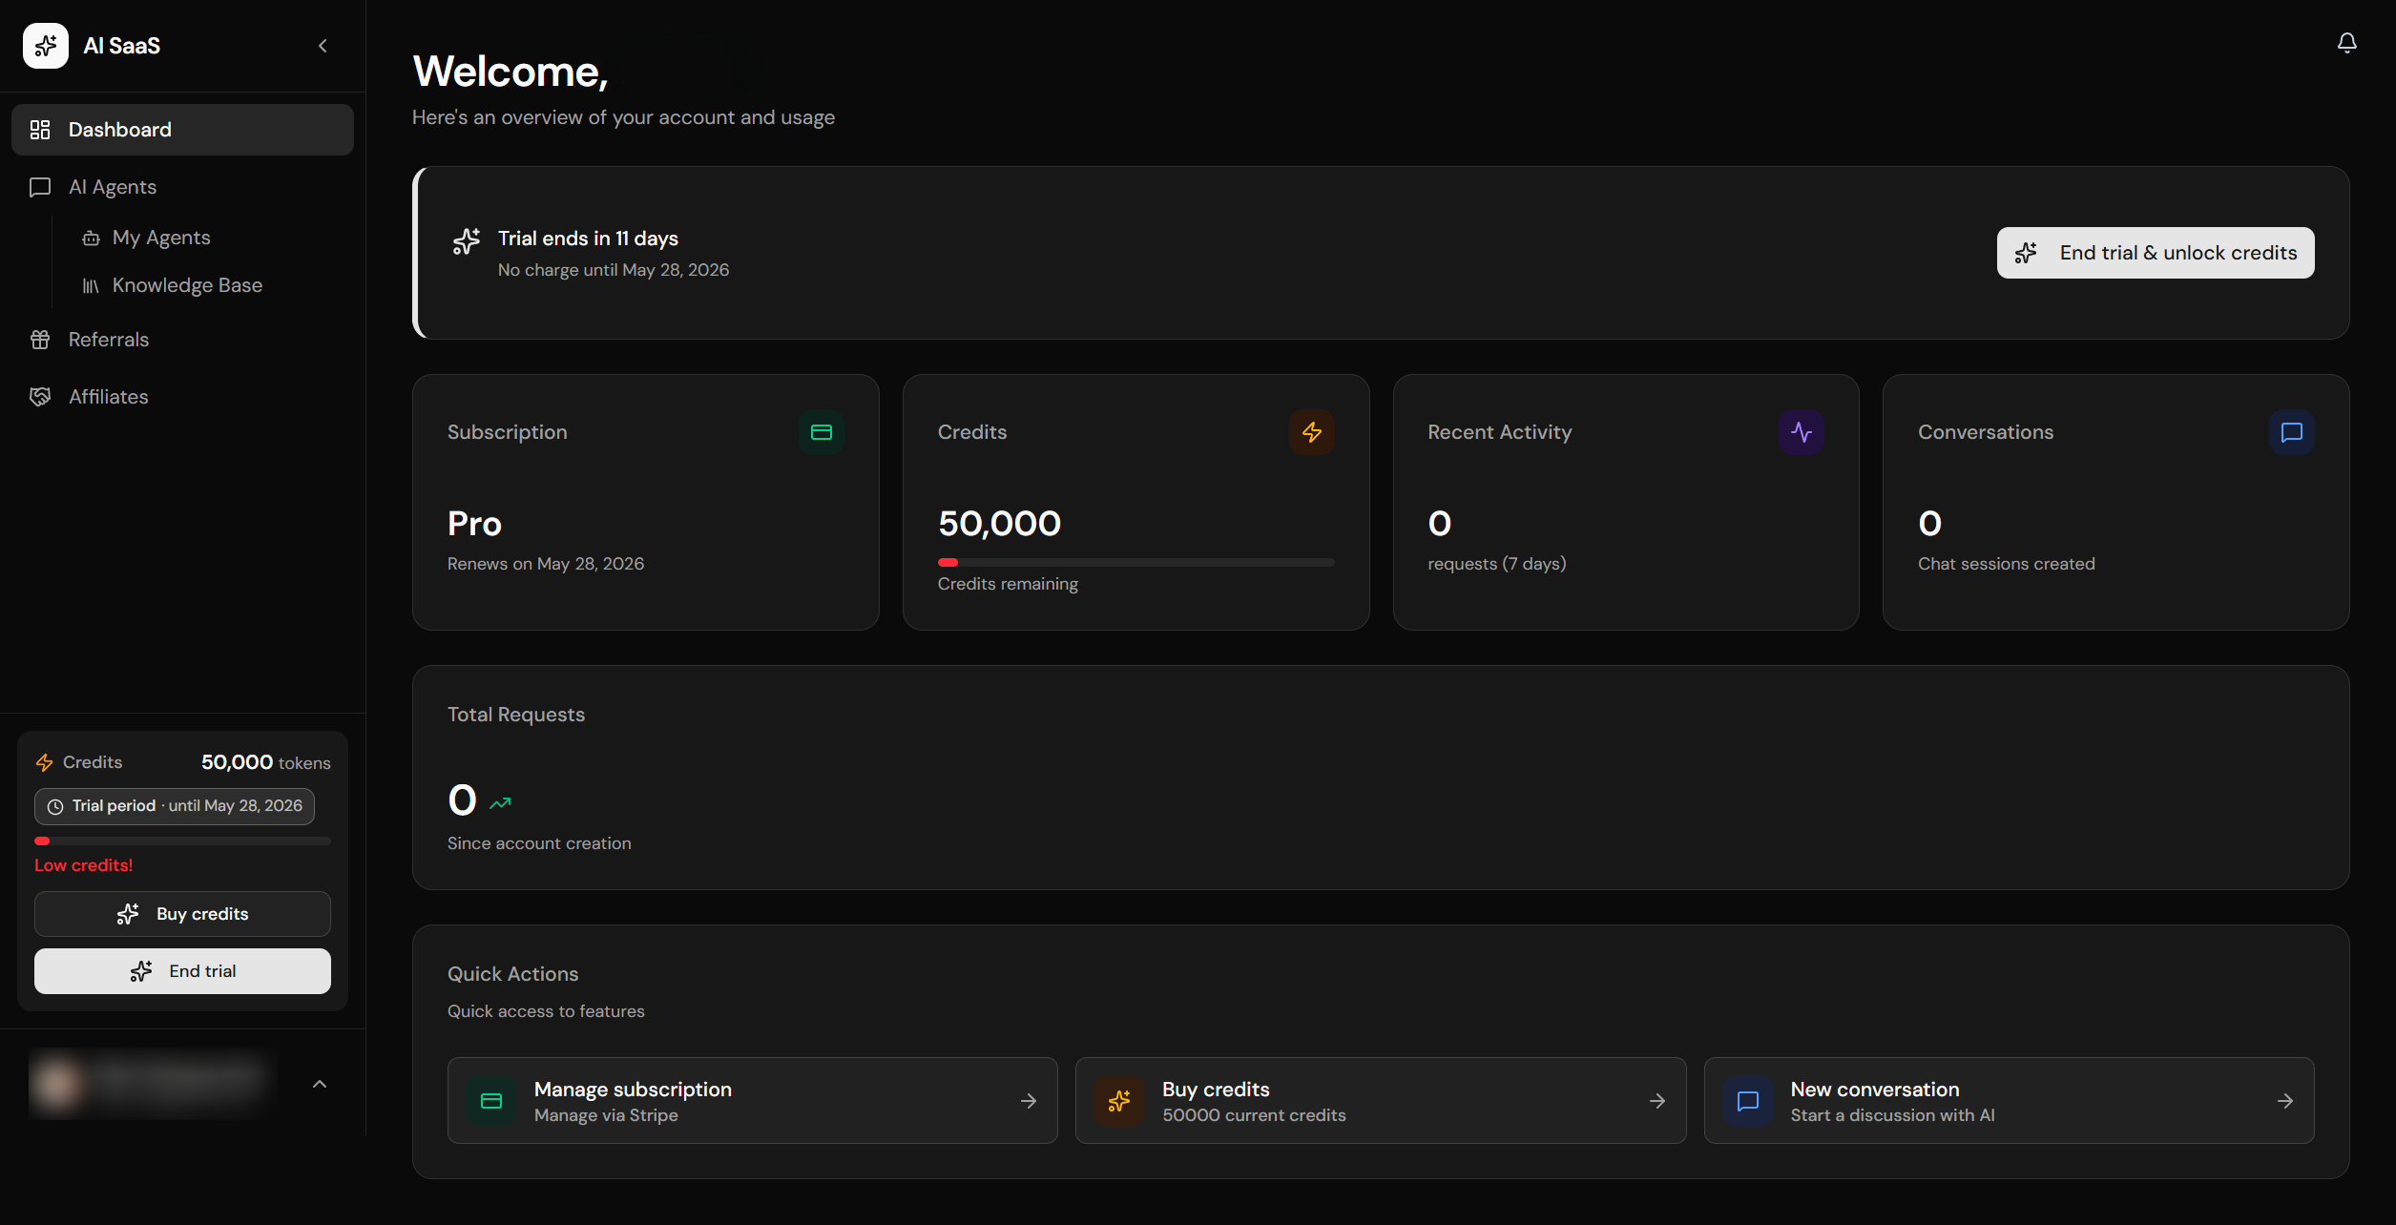The width and height of the screenshot is (2396, 1225).
Task: Click the Trial period badge
Action: [x=175, y=806]
